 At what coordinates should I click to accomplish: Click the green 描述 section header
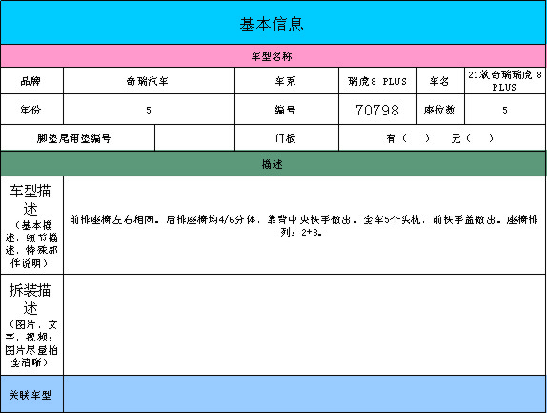(273, 164)
